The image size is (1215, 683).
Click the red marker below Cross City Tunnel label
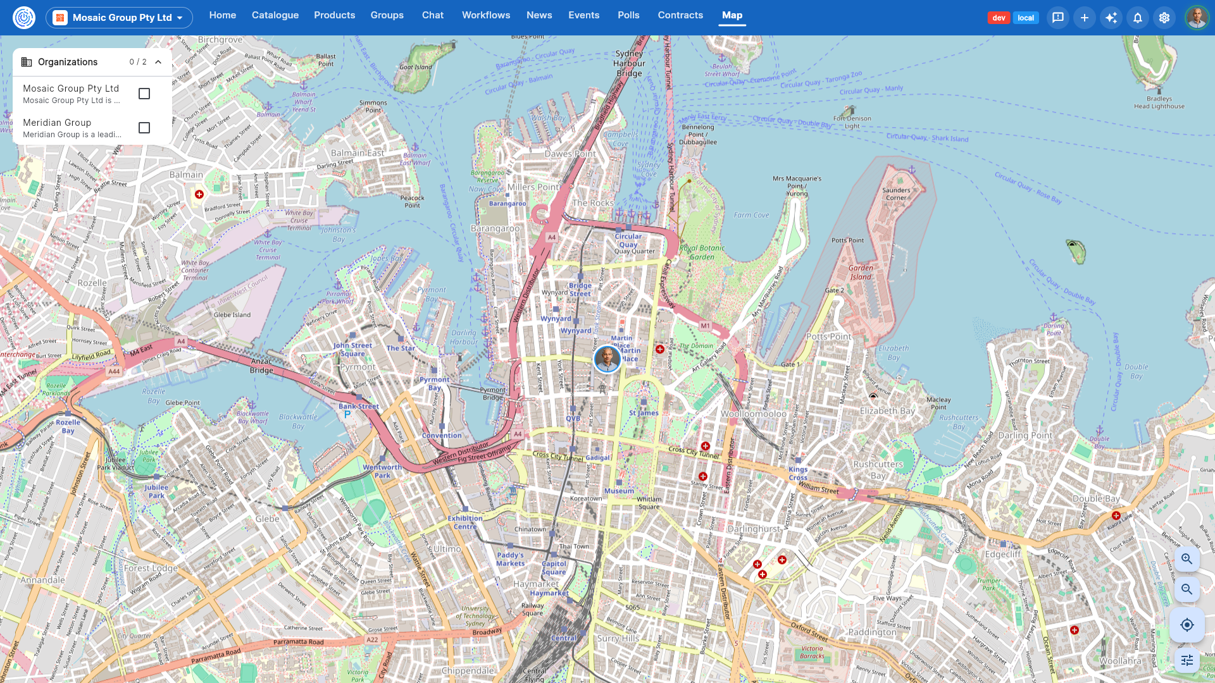(706, 446)
